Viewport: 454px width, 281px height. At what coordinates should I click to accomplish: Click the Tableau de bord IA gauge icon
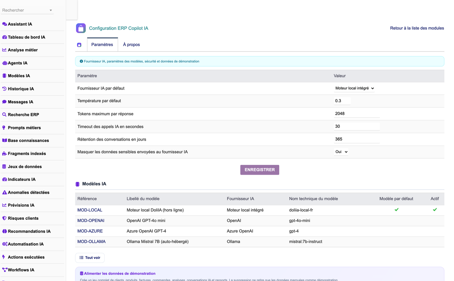tap(5, 37)
